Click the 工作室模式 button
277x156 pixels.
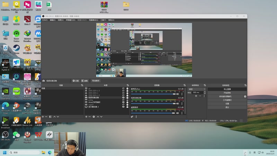tap(227, 100)
